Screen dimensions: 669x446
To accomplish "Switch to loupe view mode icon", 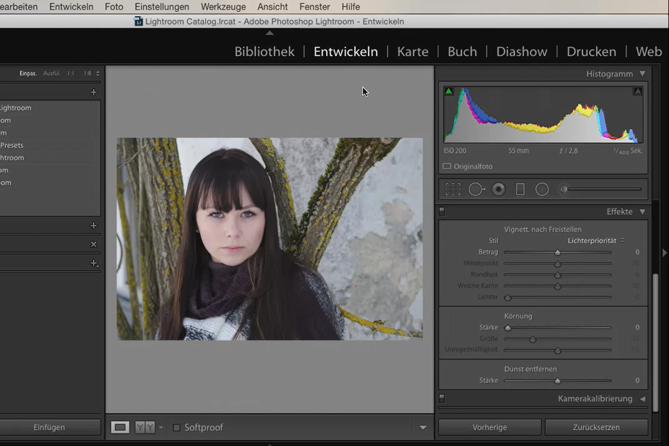I will pyautogui.click(x=120, y=428).
